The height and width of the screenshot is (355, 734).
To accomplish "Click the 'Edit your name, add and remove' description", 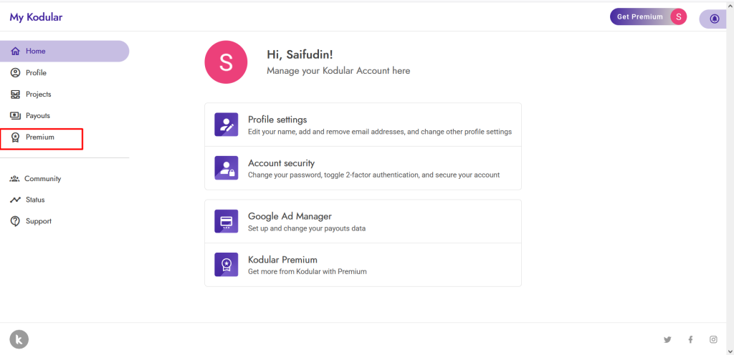I will [x=380, y=132].
